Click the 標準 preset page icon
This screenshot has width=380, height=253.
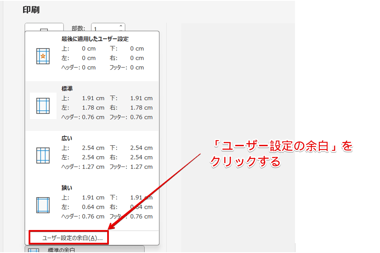pos(43,106)
